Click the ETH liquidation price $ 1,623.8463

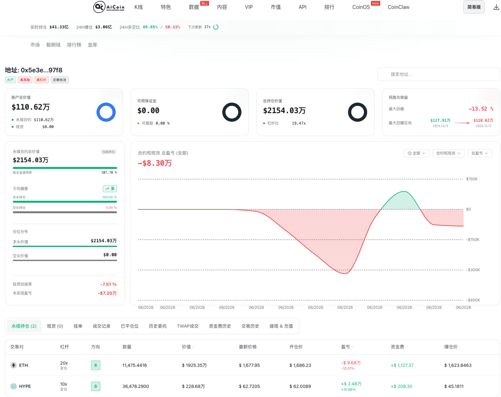458,365
